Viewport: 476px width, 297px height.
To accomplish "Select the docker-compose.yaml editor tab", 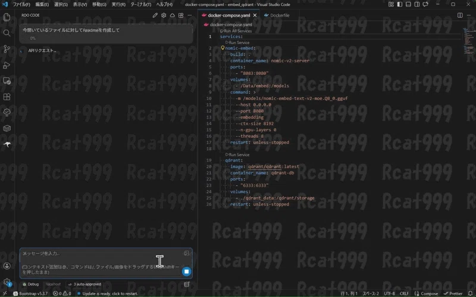I will (229, 15).
